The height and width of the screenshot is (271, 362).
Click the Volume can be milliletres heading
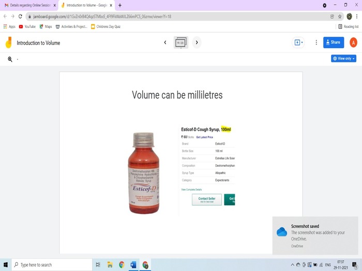(x=177, y=94)
